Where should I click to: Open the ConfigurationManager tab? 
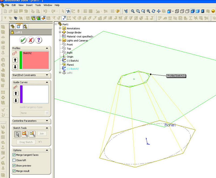[25, 26]
